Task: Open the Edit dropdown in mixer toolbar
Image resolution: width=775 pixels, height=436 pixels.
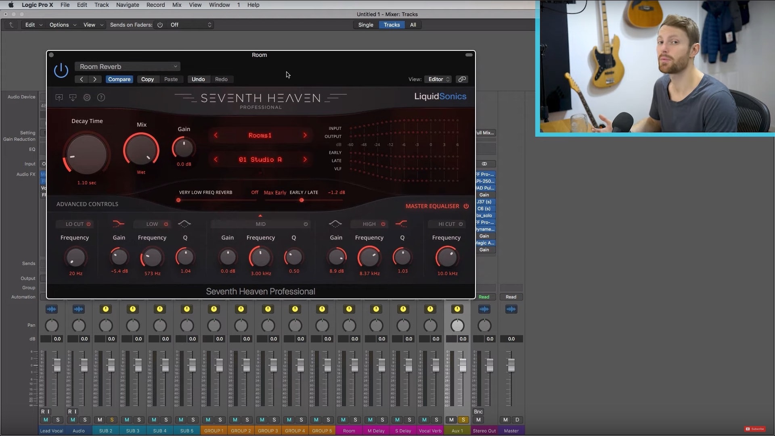Action: pos(34,25)
